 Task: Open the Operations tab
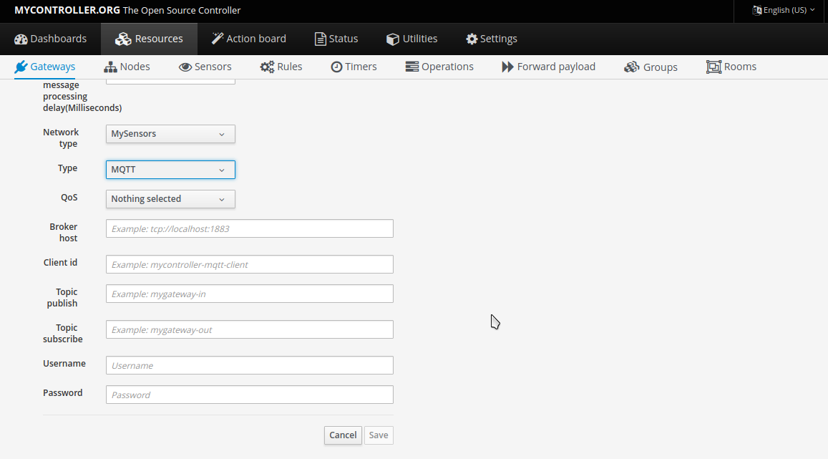pyautogui.click(x=439, y=67)
